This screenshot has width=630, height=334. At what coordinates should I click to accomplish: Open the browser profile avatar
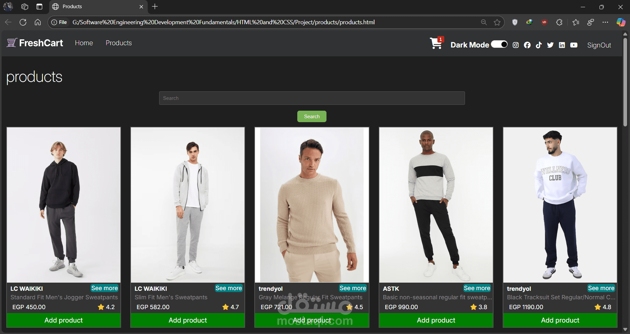click(x=8, y=6)
